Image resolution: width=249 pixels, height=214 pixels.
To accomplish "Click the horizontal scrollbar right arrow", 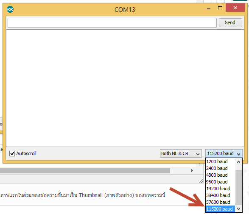I will (192, 171).
